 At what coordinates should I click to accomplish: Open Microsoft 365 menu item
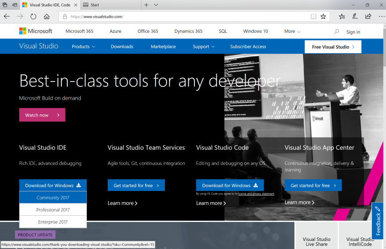(79, 31)
